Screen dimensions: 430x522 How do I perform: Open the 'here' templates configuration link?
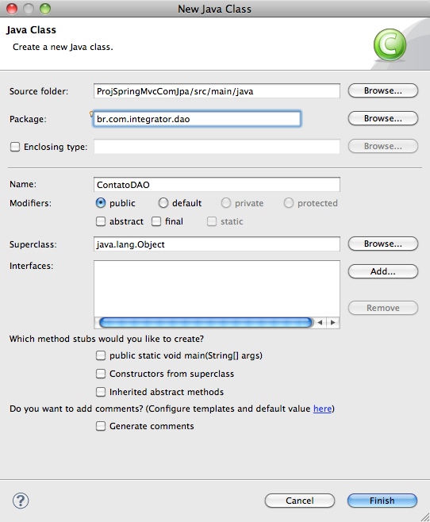322,409
